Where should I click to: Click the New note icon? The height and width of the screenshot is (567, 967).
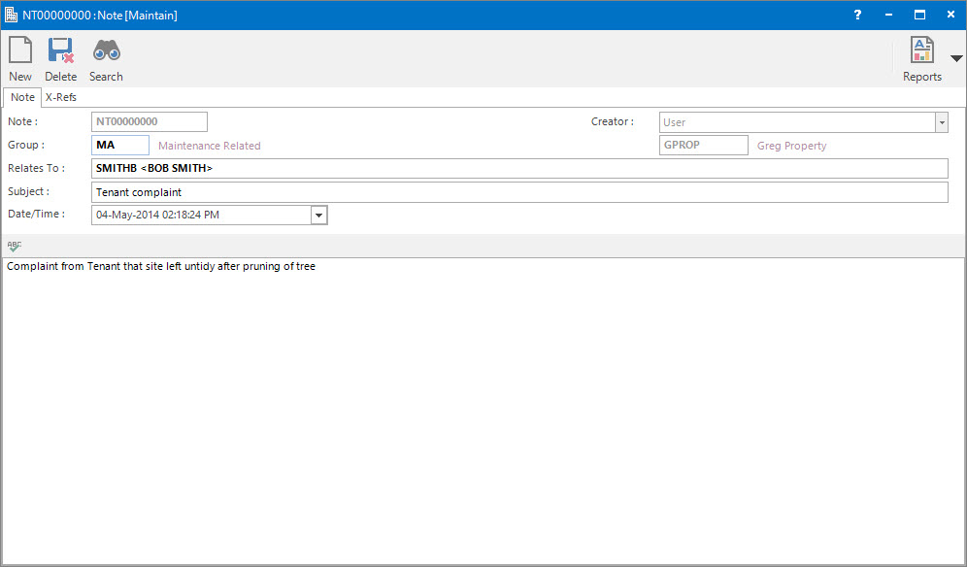click(20, 51)
